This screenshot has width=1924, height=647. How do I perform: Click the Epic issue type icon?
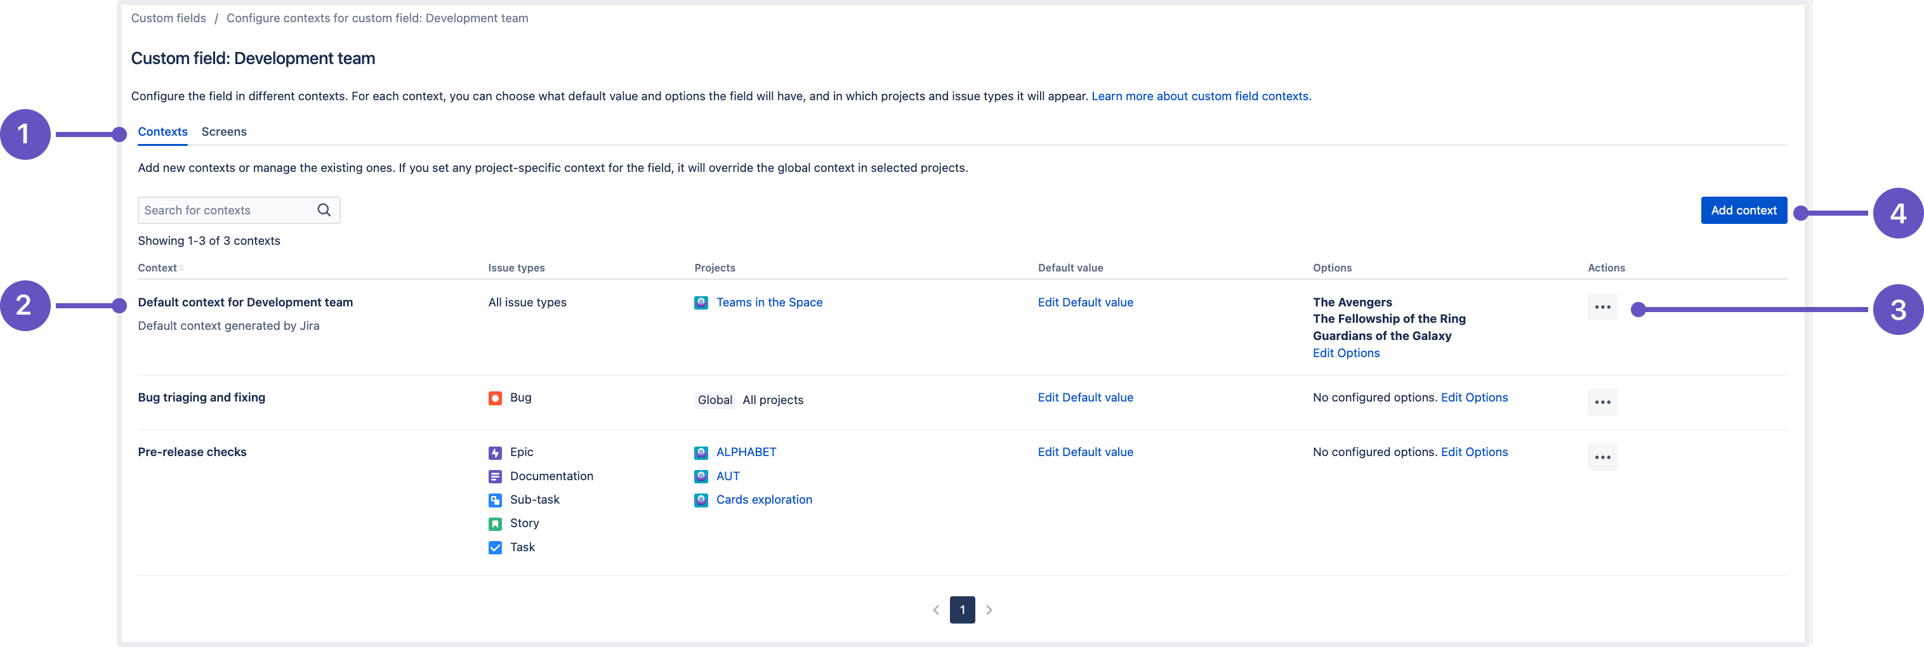tap(494, 452)
